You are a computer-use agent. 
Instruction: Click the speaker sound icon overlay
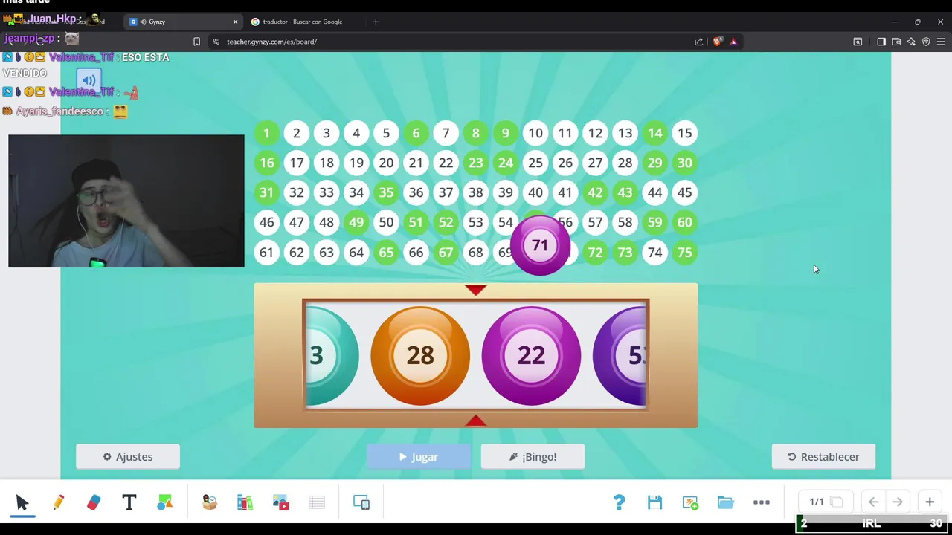pos(89,80)
